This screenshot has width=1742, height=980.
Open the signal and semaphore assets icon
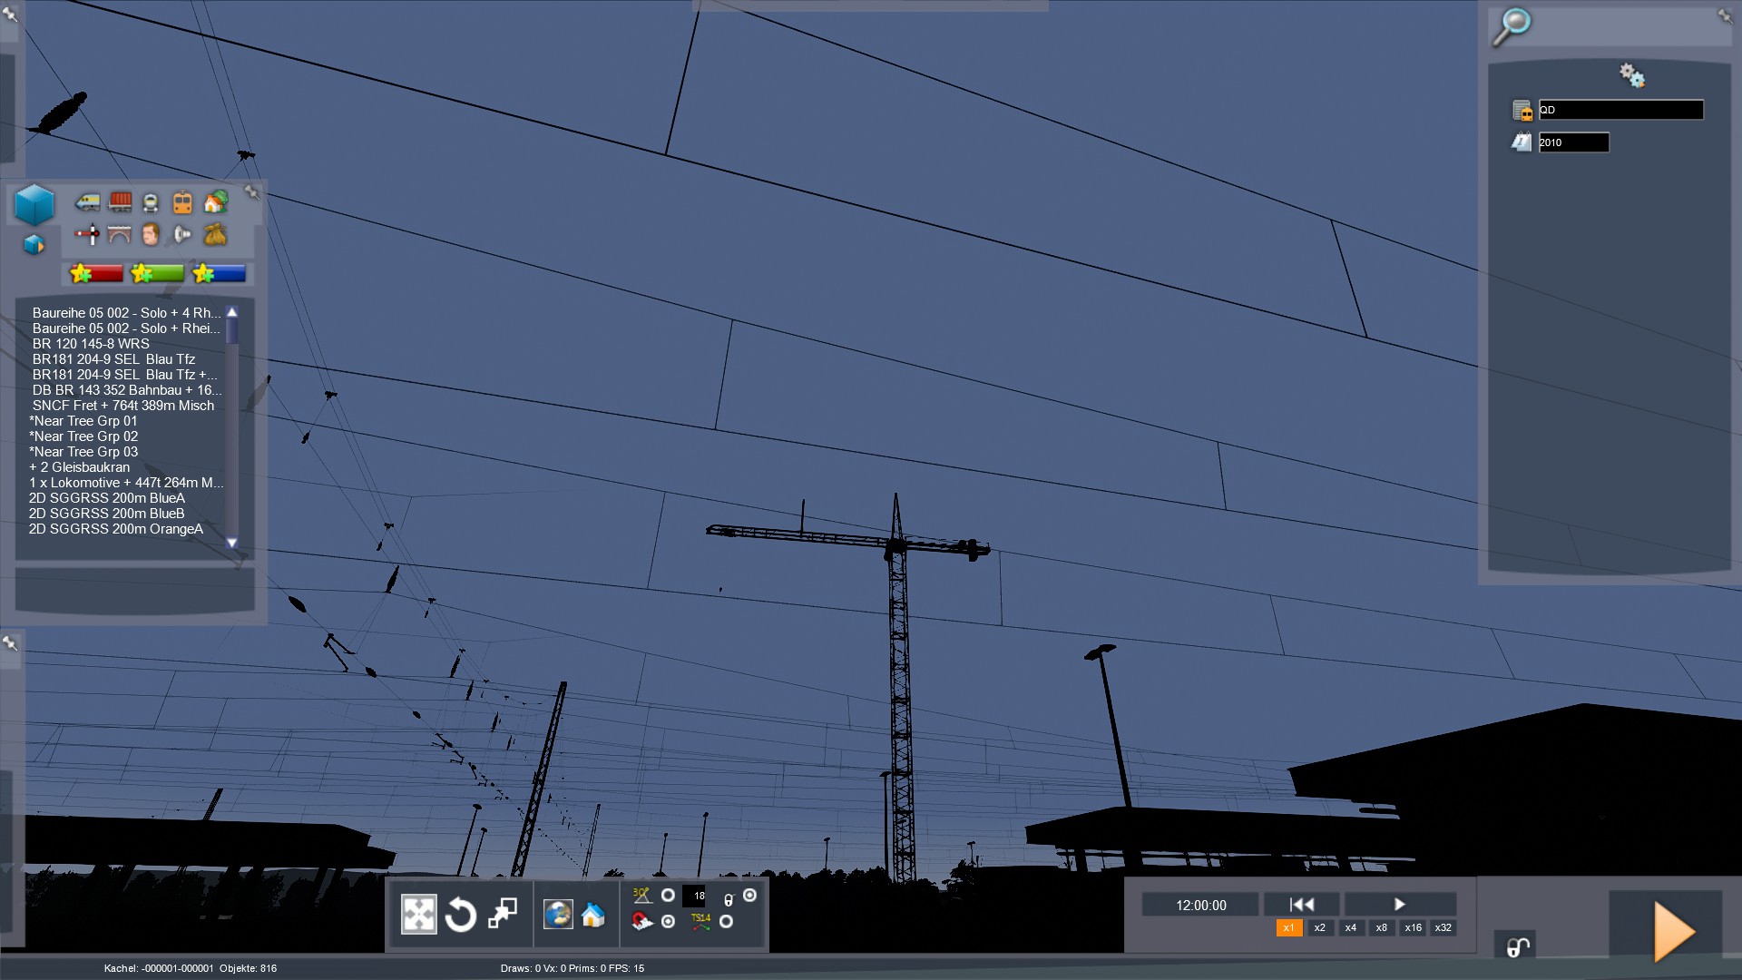[87, 235]
